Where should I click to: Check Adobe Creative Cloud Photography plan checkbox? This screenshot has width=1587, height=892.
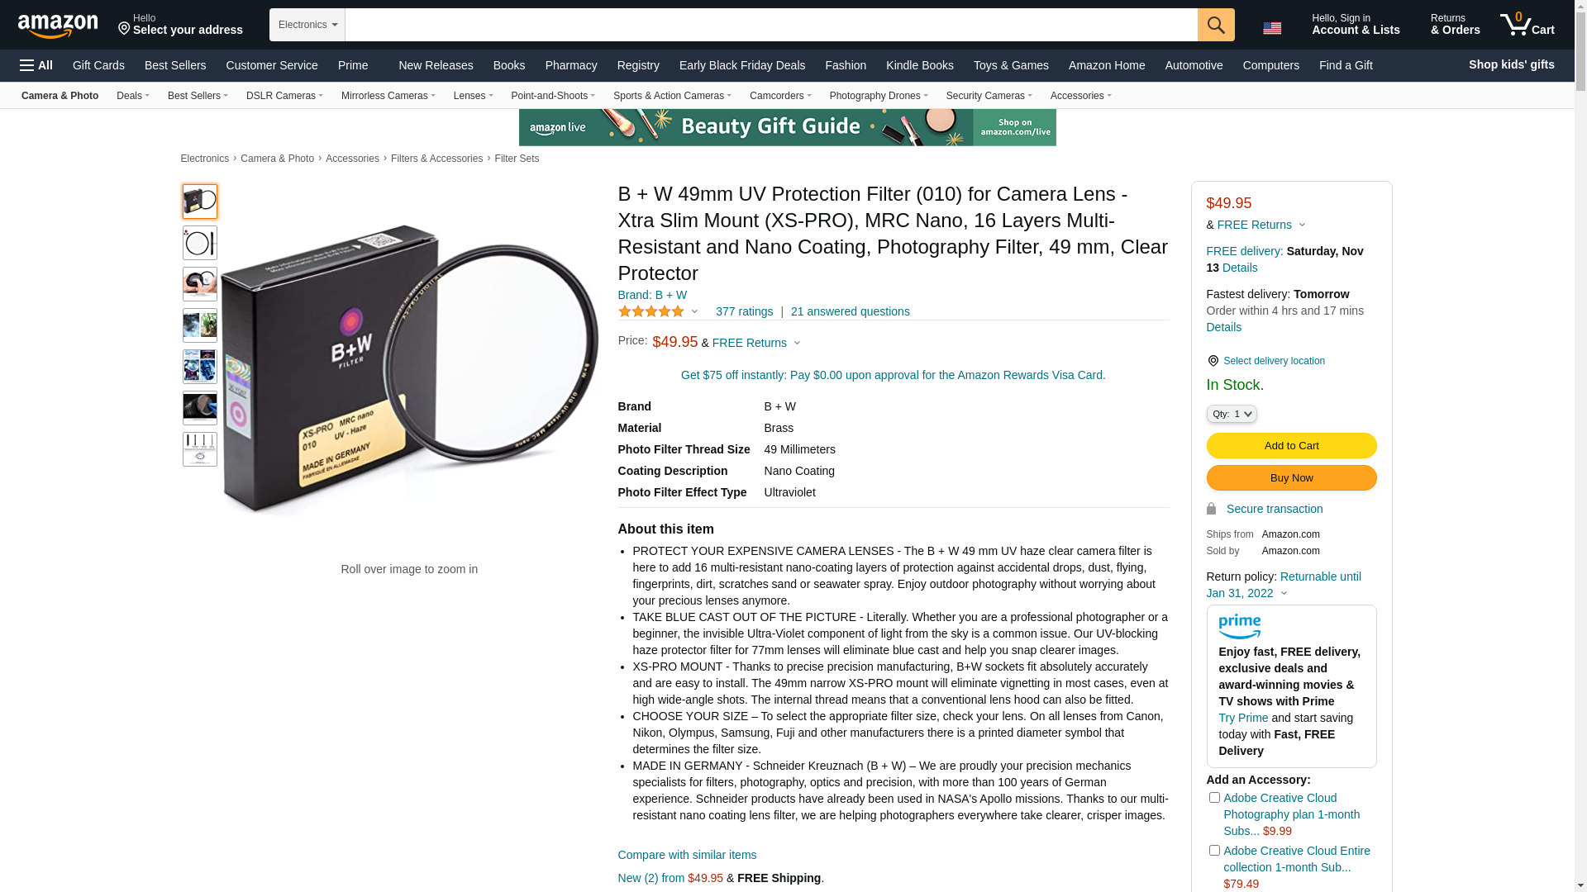click(x=1214, y=797)
